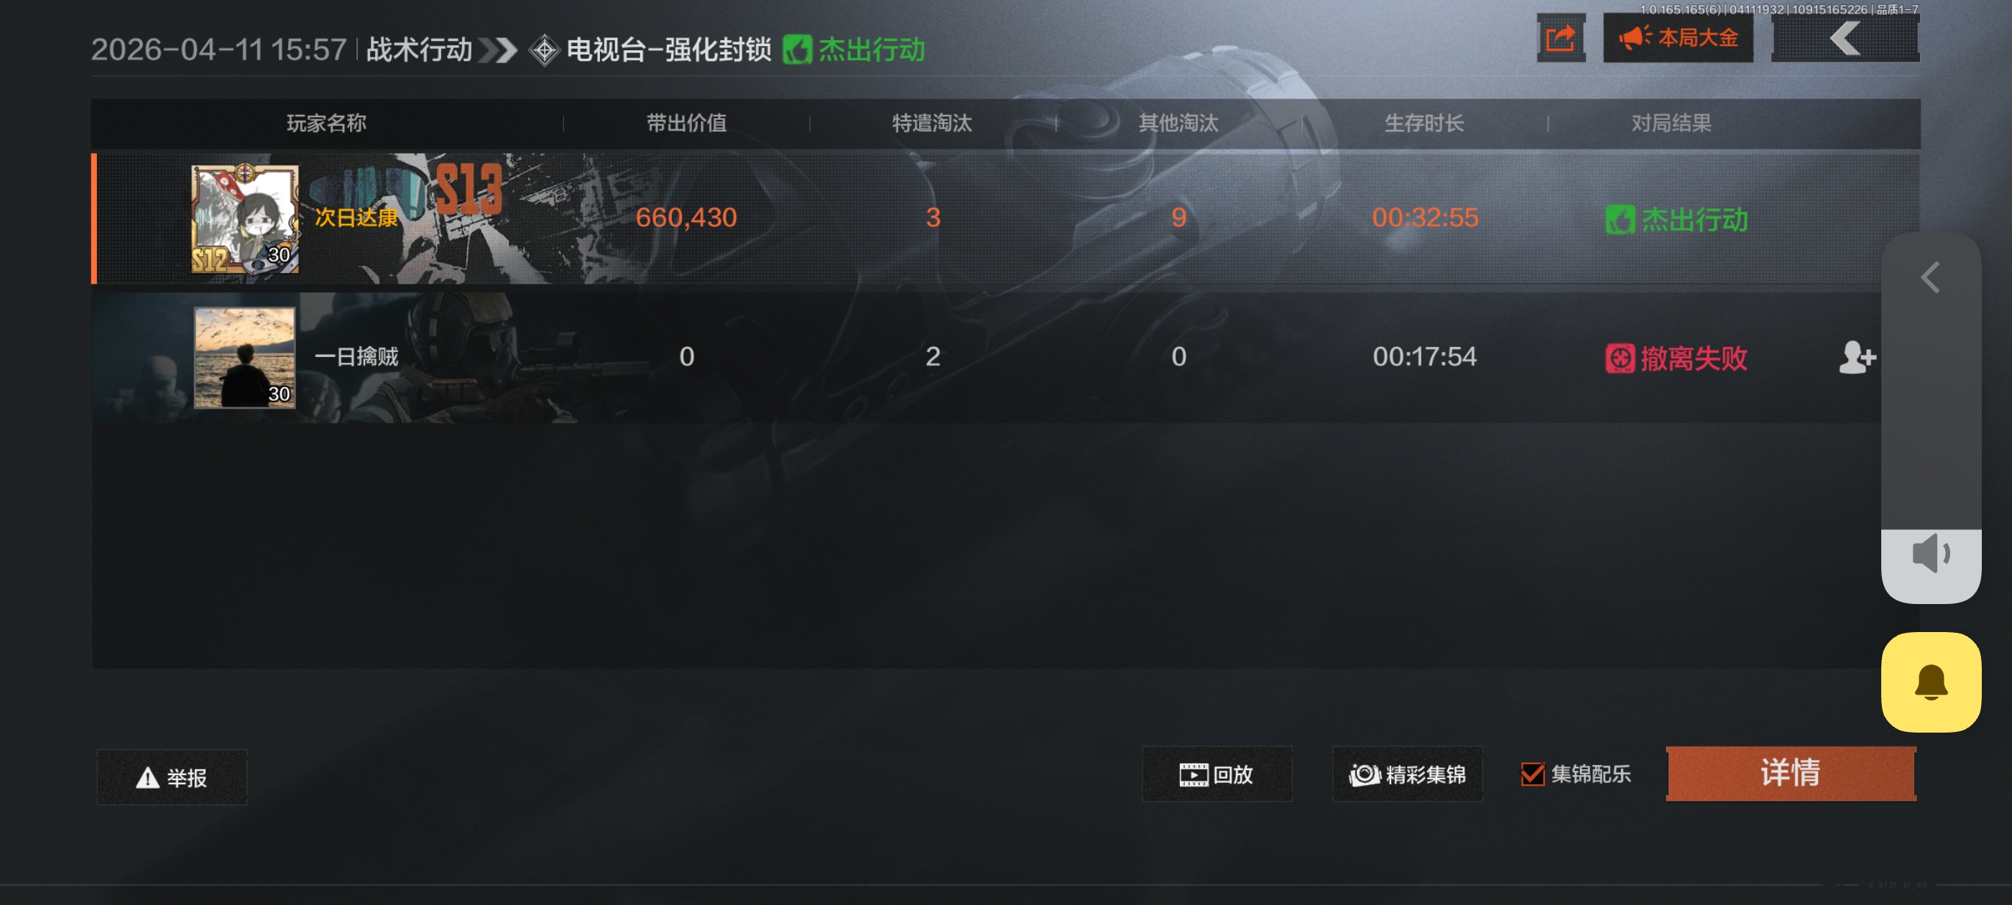Select the 一日擒贼 player row
The image size is (2012, 905).
click(x=986, y=357)
